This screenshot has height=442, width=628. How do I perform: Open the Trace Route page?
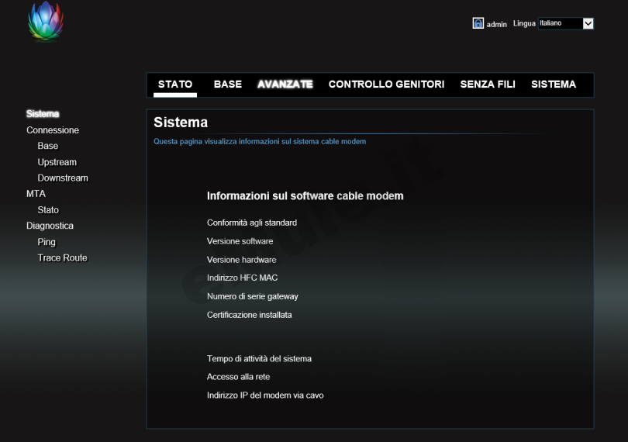(62, 257)
